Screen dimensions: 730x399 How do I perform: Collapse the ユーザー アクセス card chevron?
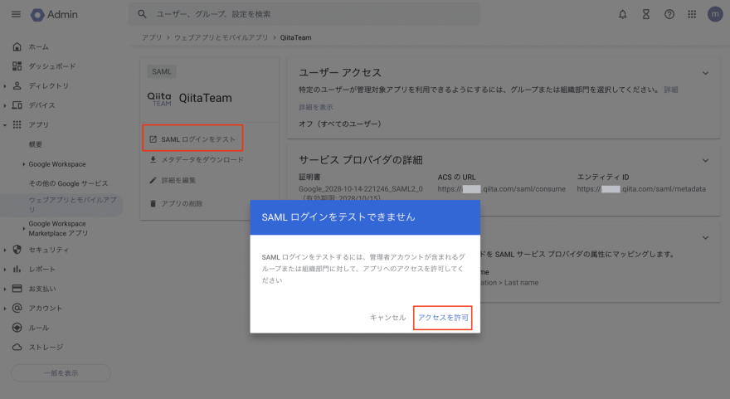[x=705, y=73]
